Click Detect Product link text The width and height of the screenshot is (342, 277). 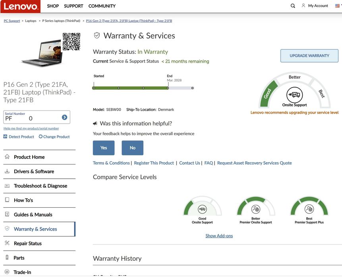pyautogui.click(x=21, y=137)
